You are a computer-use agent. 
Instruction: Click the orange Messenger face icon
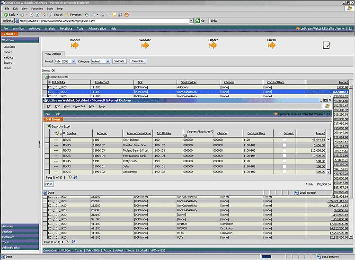pyautogui.click(x=126, y=15)
